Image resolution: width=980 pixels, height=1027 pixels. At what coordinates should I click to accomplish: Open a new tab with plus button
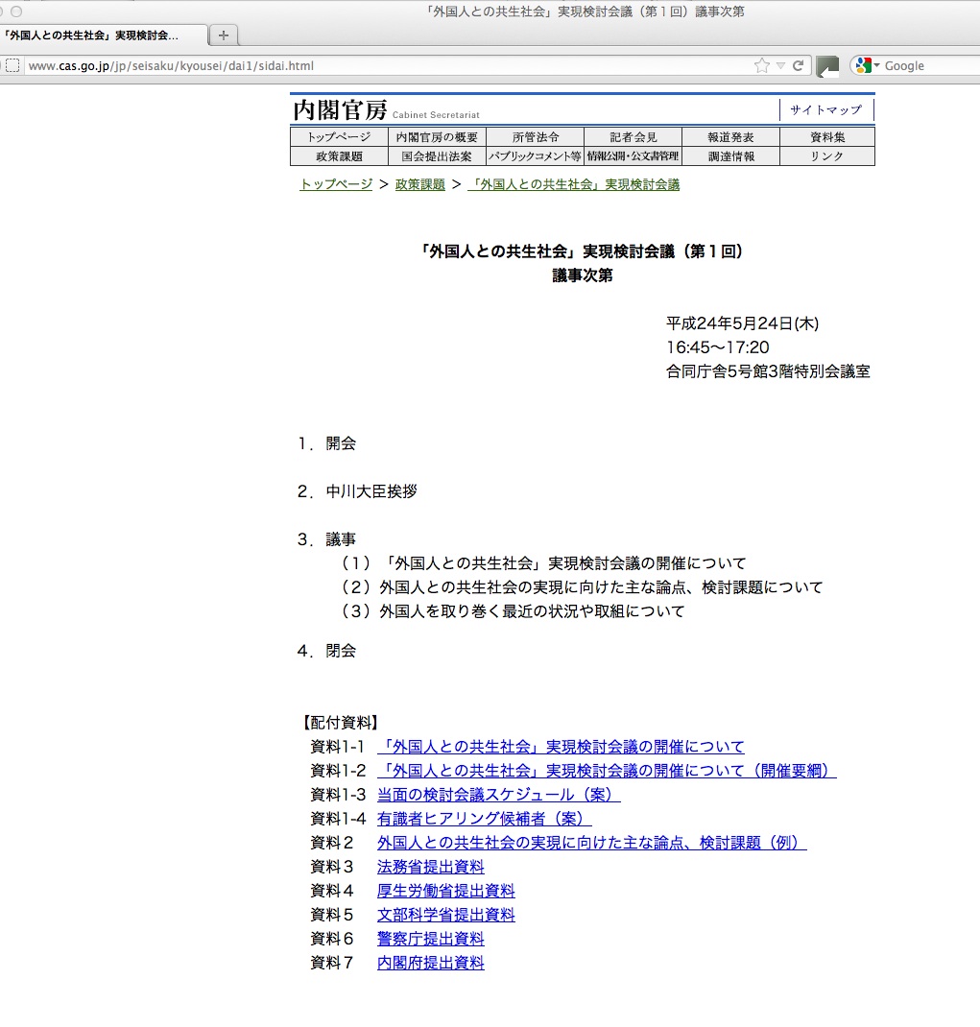coord(224,36)
